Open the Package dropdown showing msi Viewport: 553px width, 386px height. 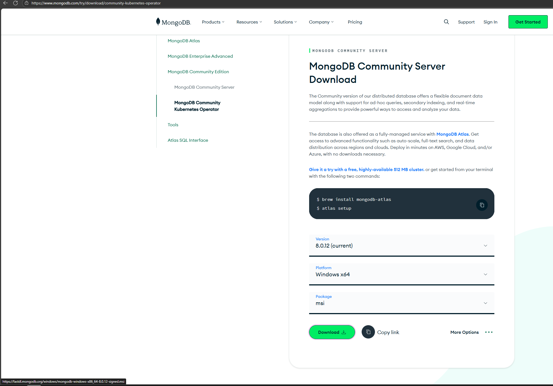coord(401,303)
